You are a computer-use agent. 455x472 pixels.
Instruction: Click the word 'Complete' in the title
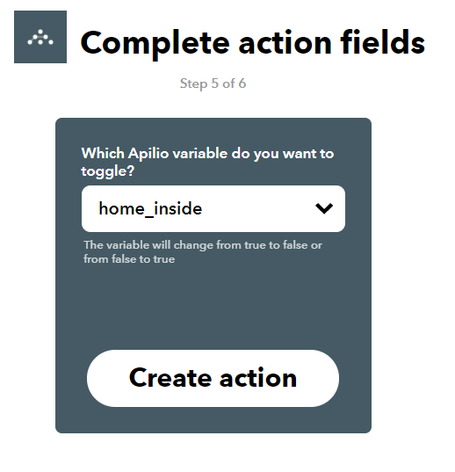(155, 44)
